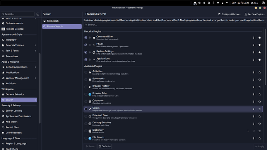Star the Desktop Sessions plugin
Screen dimensions: 267x150
click(260, 124)
